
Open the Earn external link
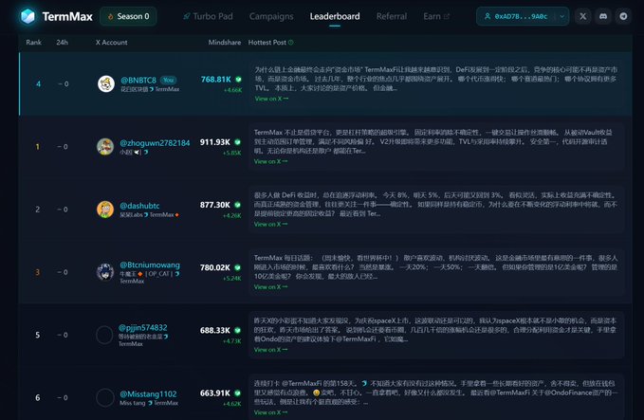click(436, 16)
